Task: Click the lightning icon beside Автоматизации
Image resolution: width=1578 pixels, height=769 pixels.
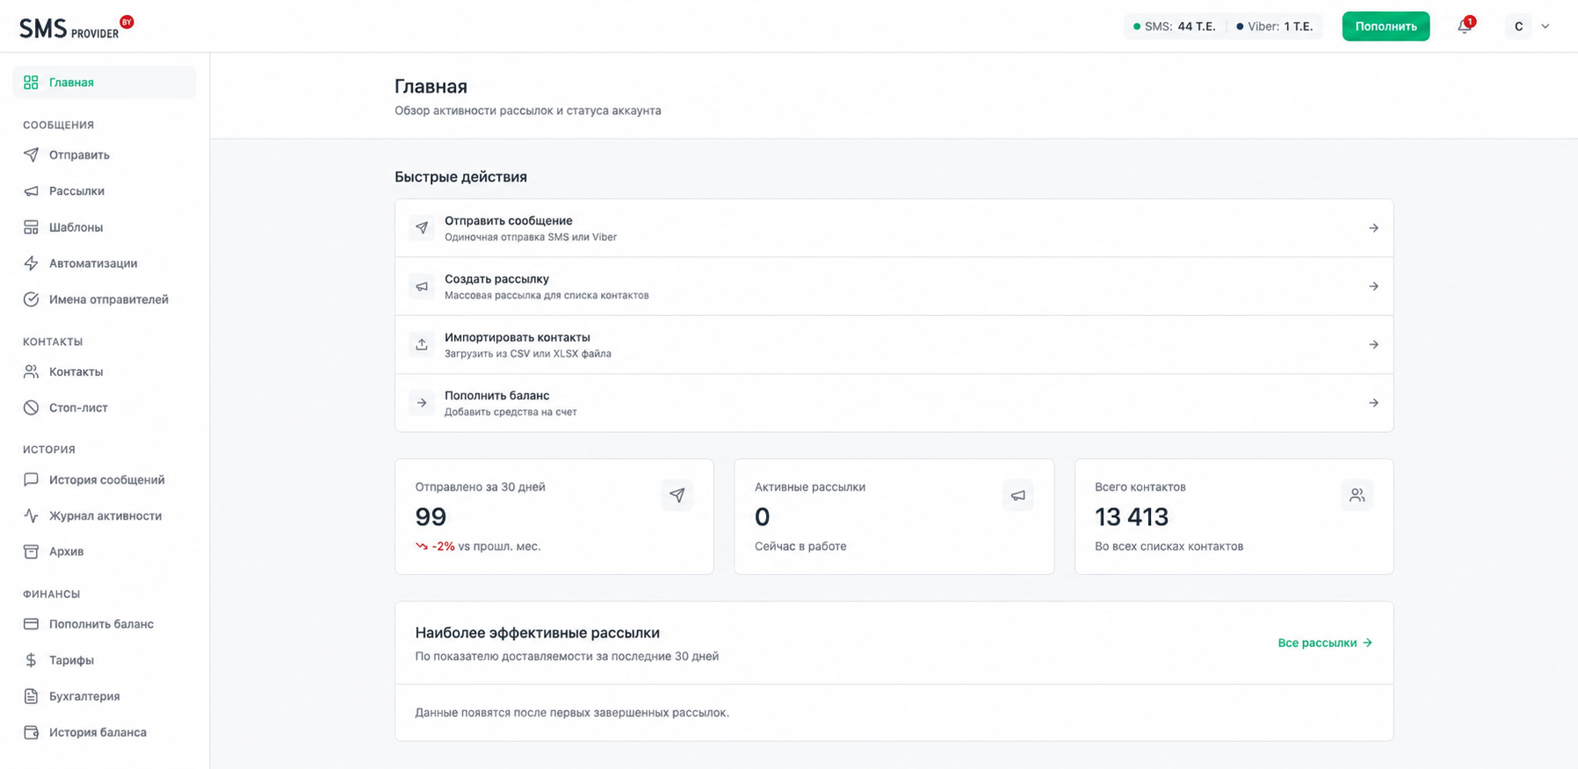Action: point(32,263)
